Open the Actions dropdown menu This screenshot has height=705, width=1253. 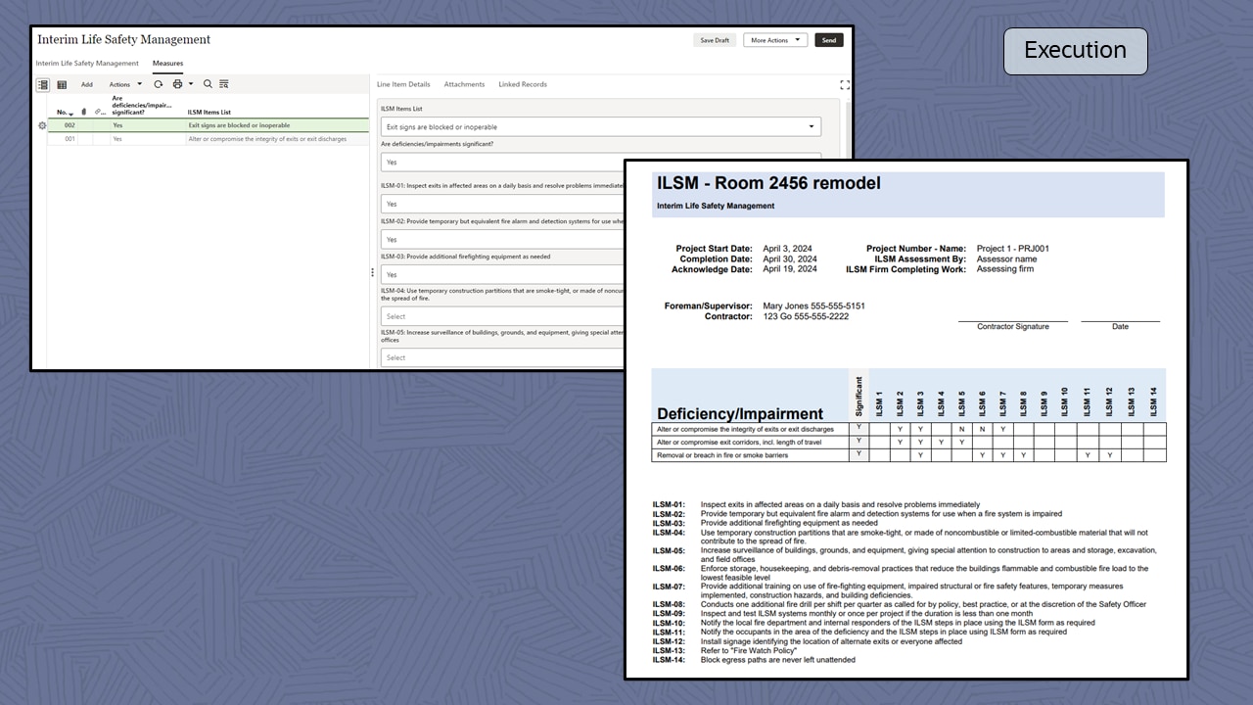125,85
